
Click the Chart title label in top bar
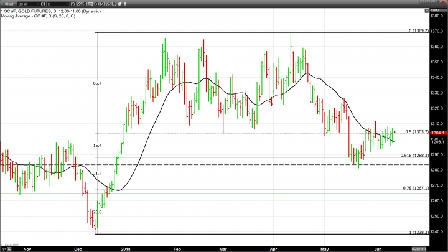coord(9,4)
